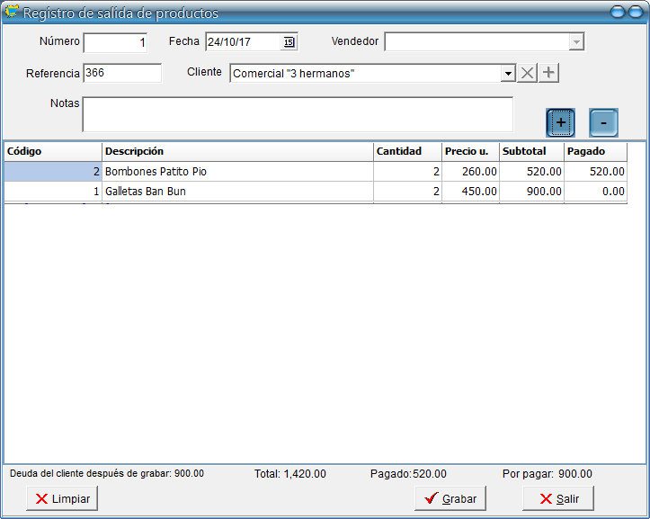Remove a product row with blue minus button
Viewport: 650px width, 519px height.
pos(603,123)
